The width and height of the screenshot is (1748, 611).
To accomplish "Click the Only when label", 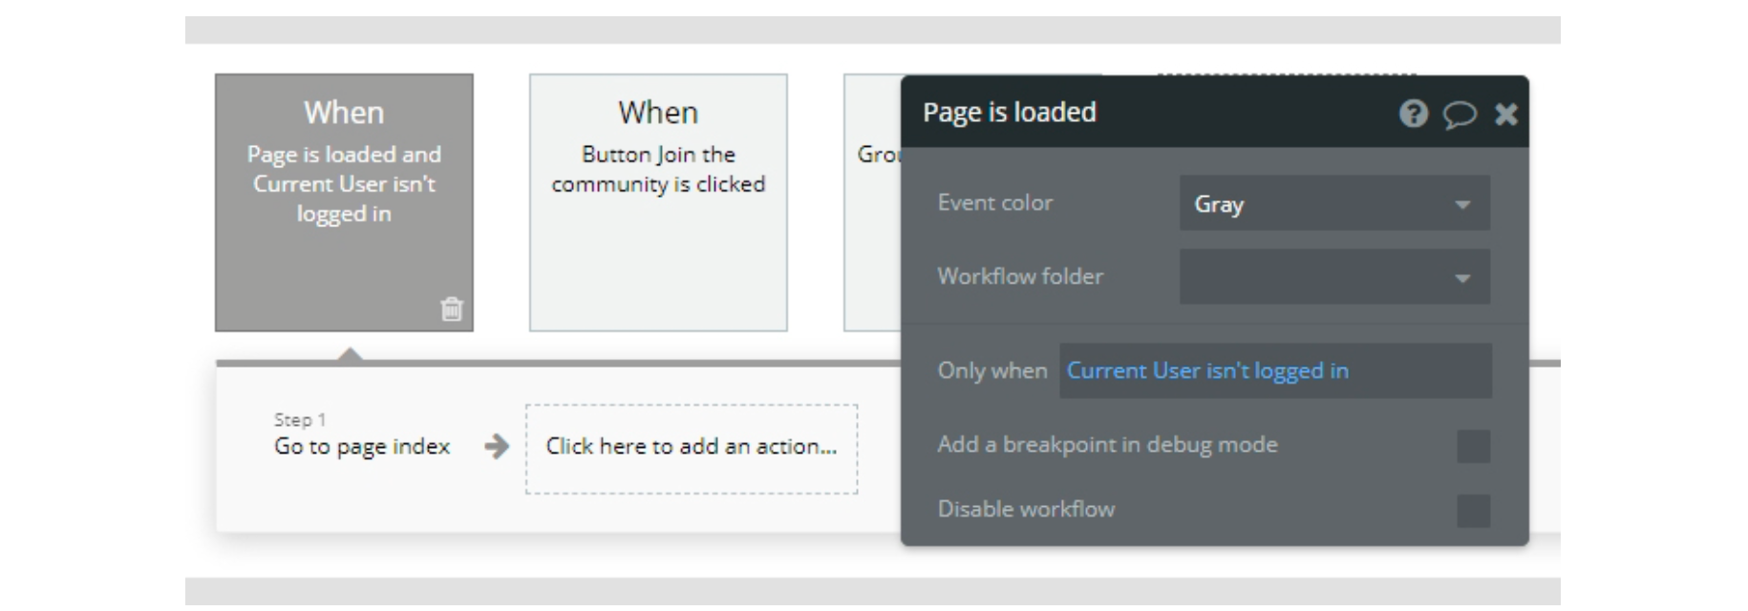I will [x=991, y=370].
